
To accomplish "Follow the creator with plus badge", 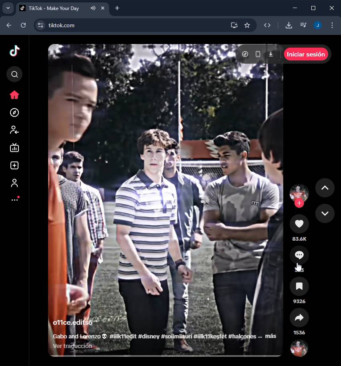I will tap(299, 203).
